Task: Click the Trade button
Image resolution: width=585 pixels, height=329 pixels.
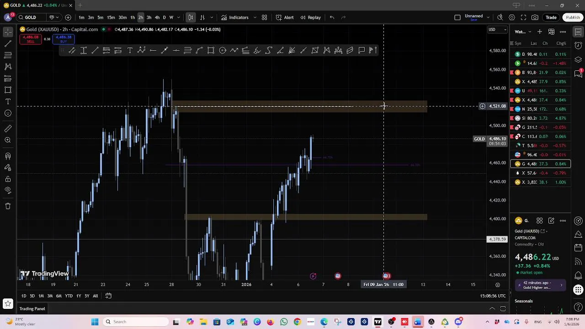Action: (551, 17)
